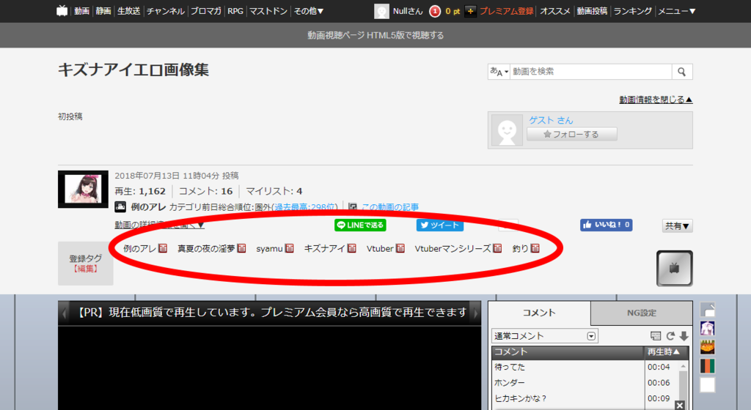This screenshot has width=751, height=410.
Task: Open dictionary icon next to キズナアイ tag
Action: click(x=352, y=248)
